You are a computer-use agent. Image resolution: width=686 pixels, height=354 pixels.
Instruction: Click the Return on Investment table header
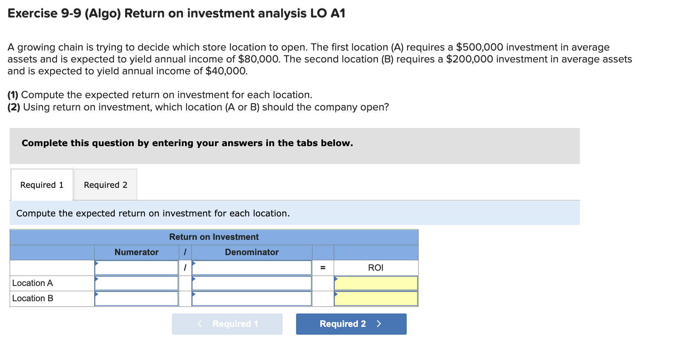pyautogui.click(x=214, y=237)
